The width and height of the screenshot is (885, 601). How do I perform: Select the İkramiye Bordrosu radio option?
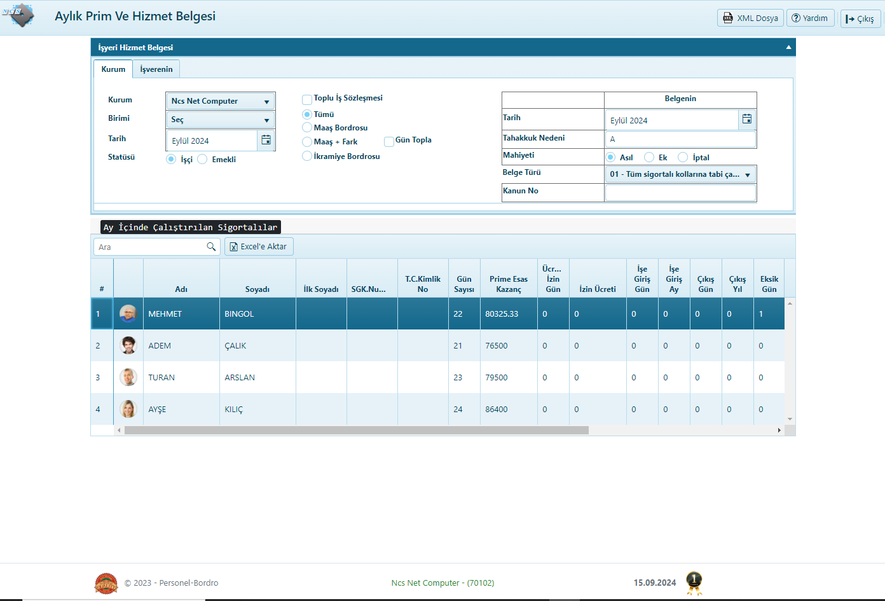pos(307,156)
